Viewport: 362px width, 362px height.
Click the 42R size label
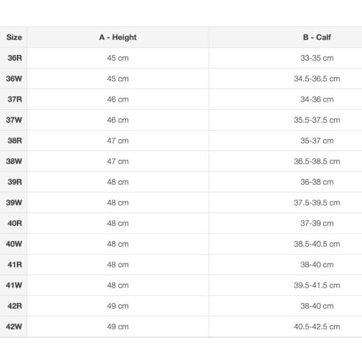coord(14,306)
